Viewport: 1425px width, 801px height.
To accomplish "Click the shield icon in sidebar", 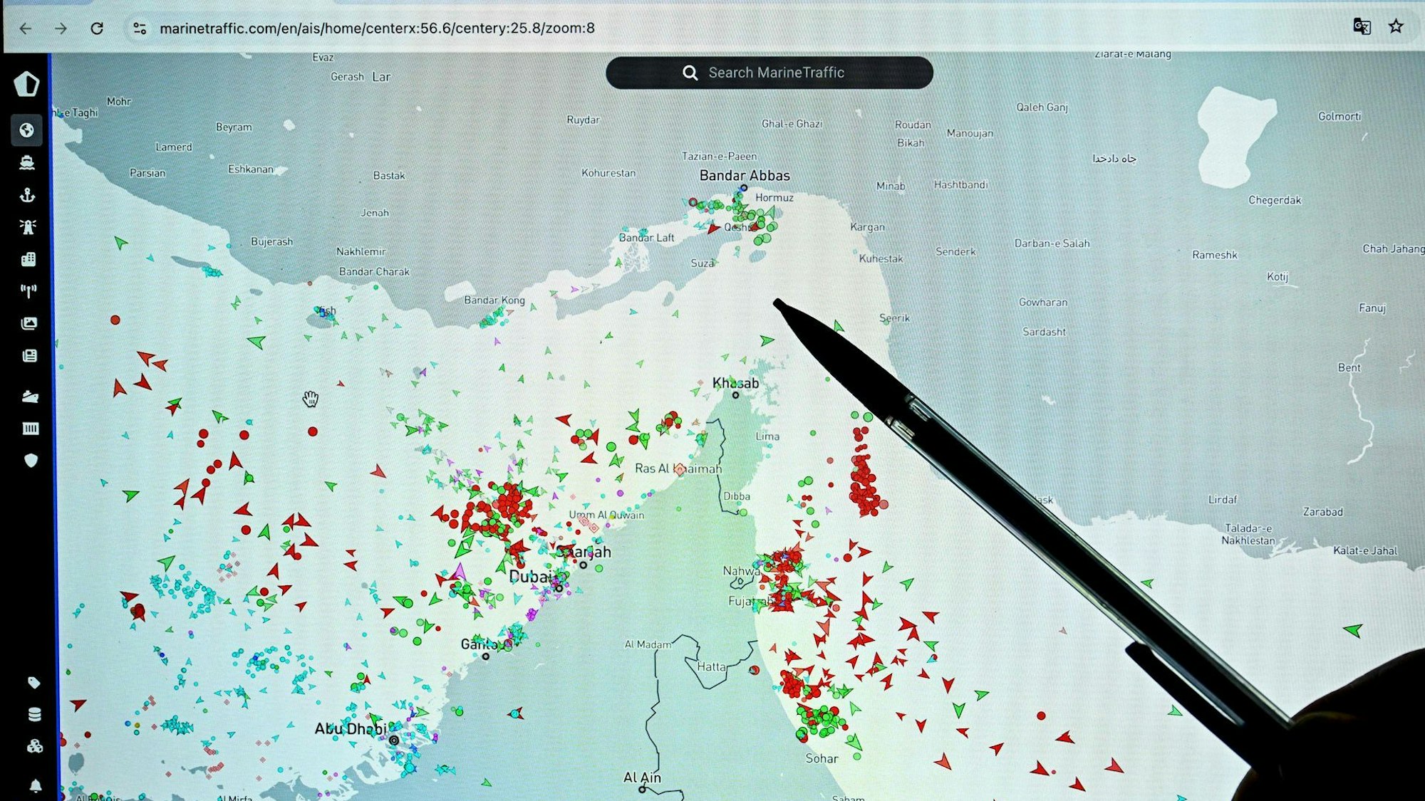I will 31,461.
